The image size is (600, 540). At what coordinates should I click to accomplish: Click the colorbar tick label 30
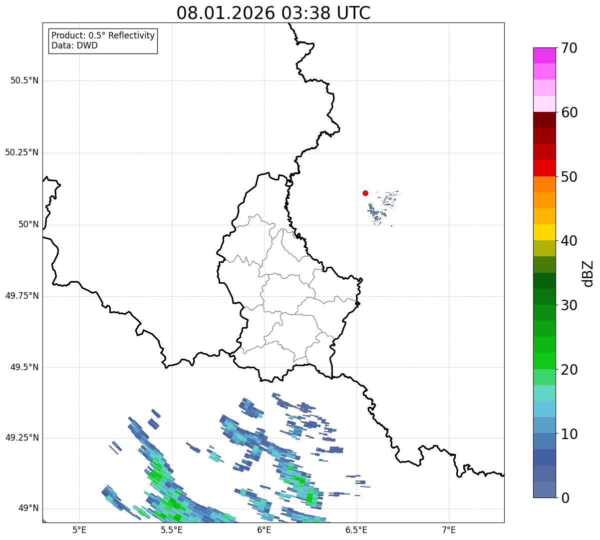569,306
